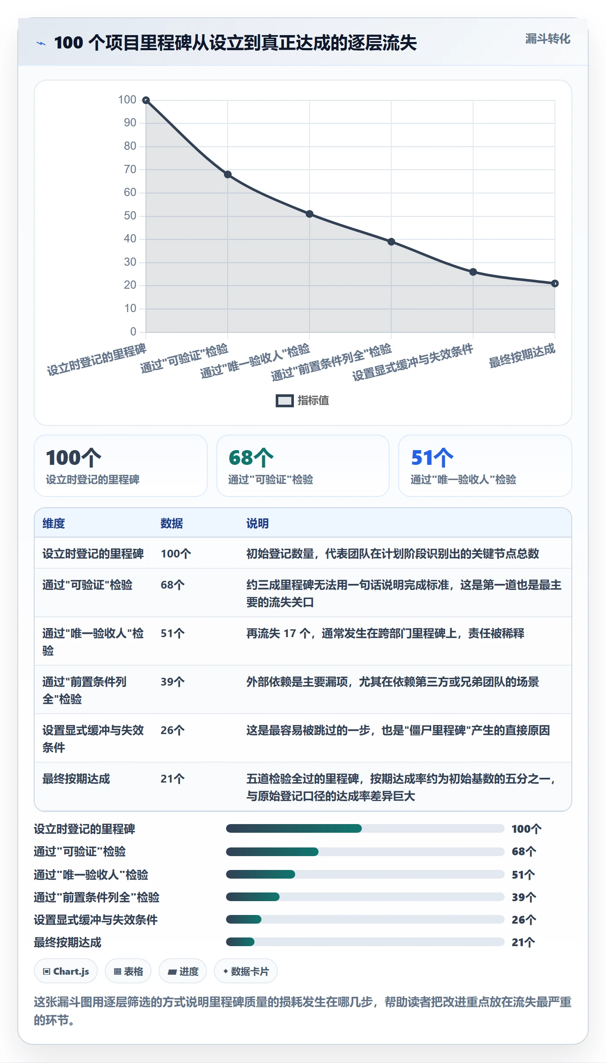Click table row 设置显式缓冲与失效条件
Viewport: 606px width, 1063px height.
coord(303,738)
